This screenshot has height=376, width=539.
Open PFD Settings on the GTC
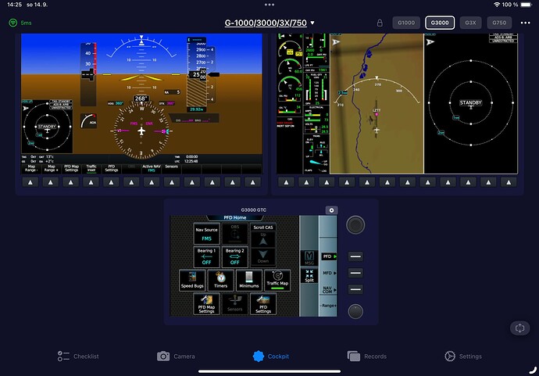click(x=263, y=304)
